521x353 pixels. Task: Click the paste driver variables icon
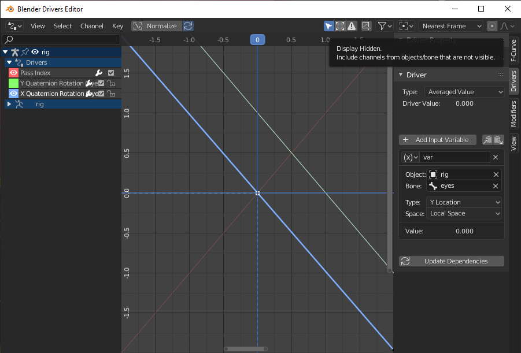[499, 140]
